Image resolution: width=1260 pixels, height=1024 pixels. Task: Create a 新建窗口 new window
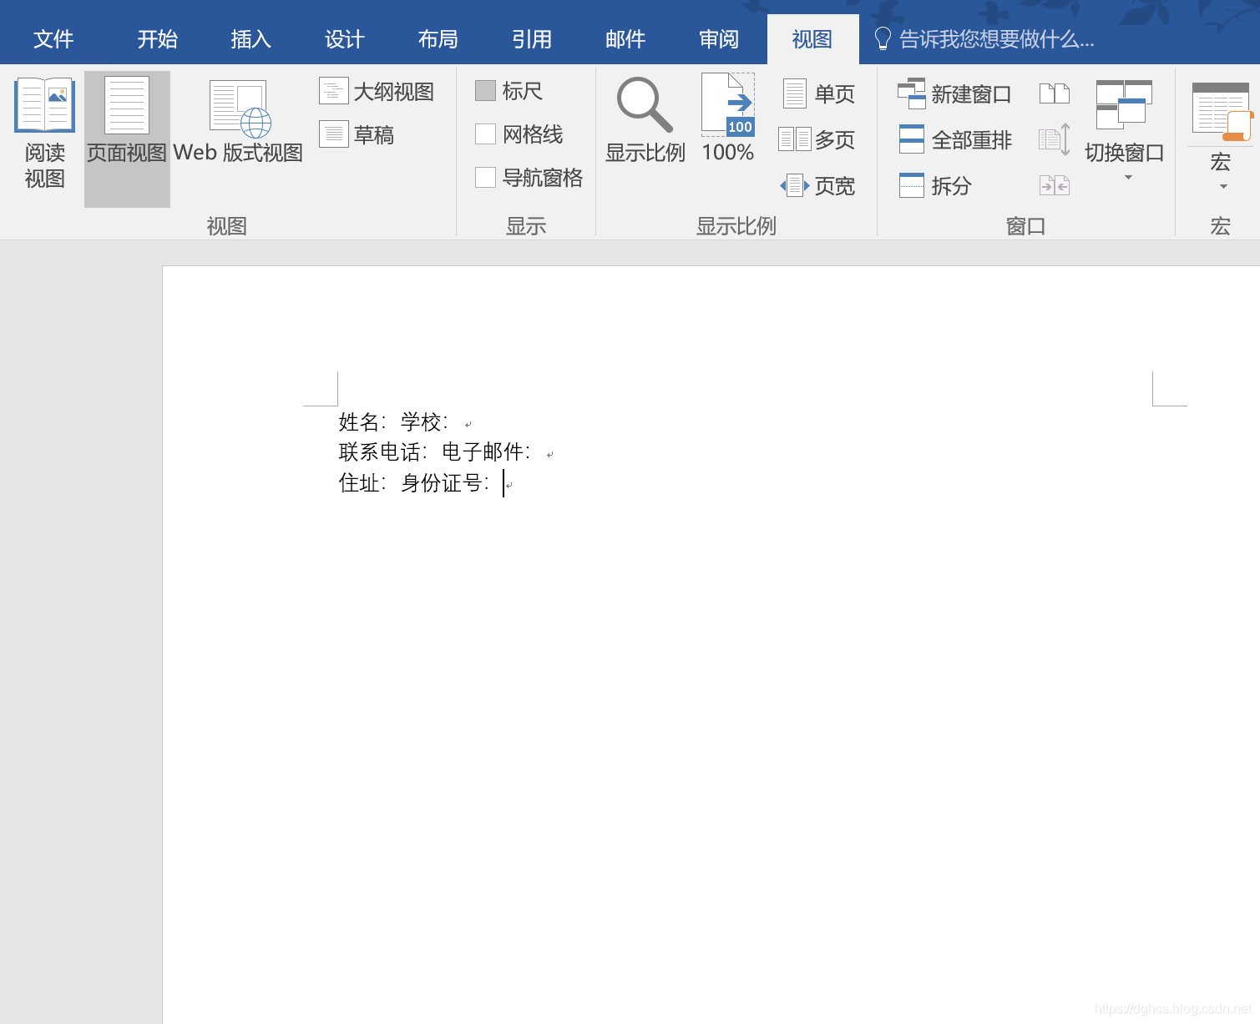point(954,93)
